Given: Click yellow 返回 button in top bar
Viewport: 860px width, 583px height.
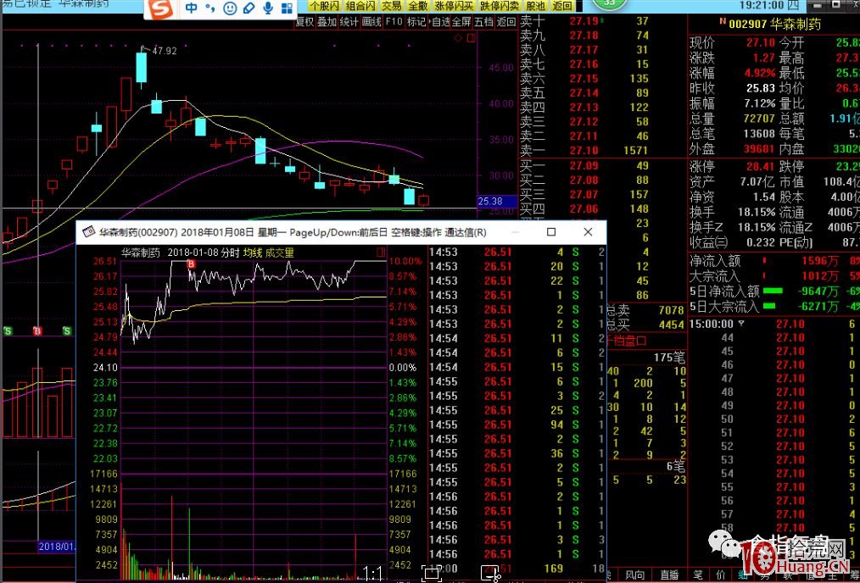Looking at the screenshot, I should 561,6.
